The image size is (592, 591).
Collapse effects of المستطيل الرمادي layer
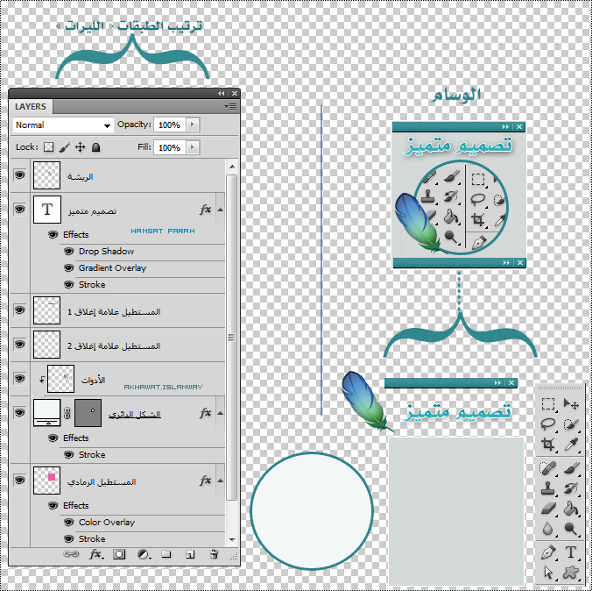tap(221, 481)
